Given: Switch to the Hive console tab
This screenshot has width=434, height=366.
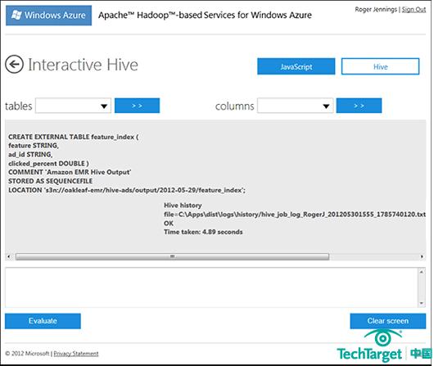Looking at the screenshot, I should click(380, 66).
